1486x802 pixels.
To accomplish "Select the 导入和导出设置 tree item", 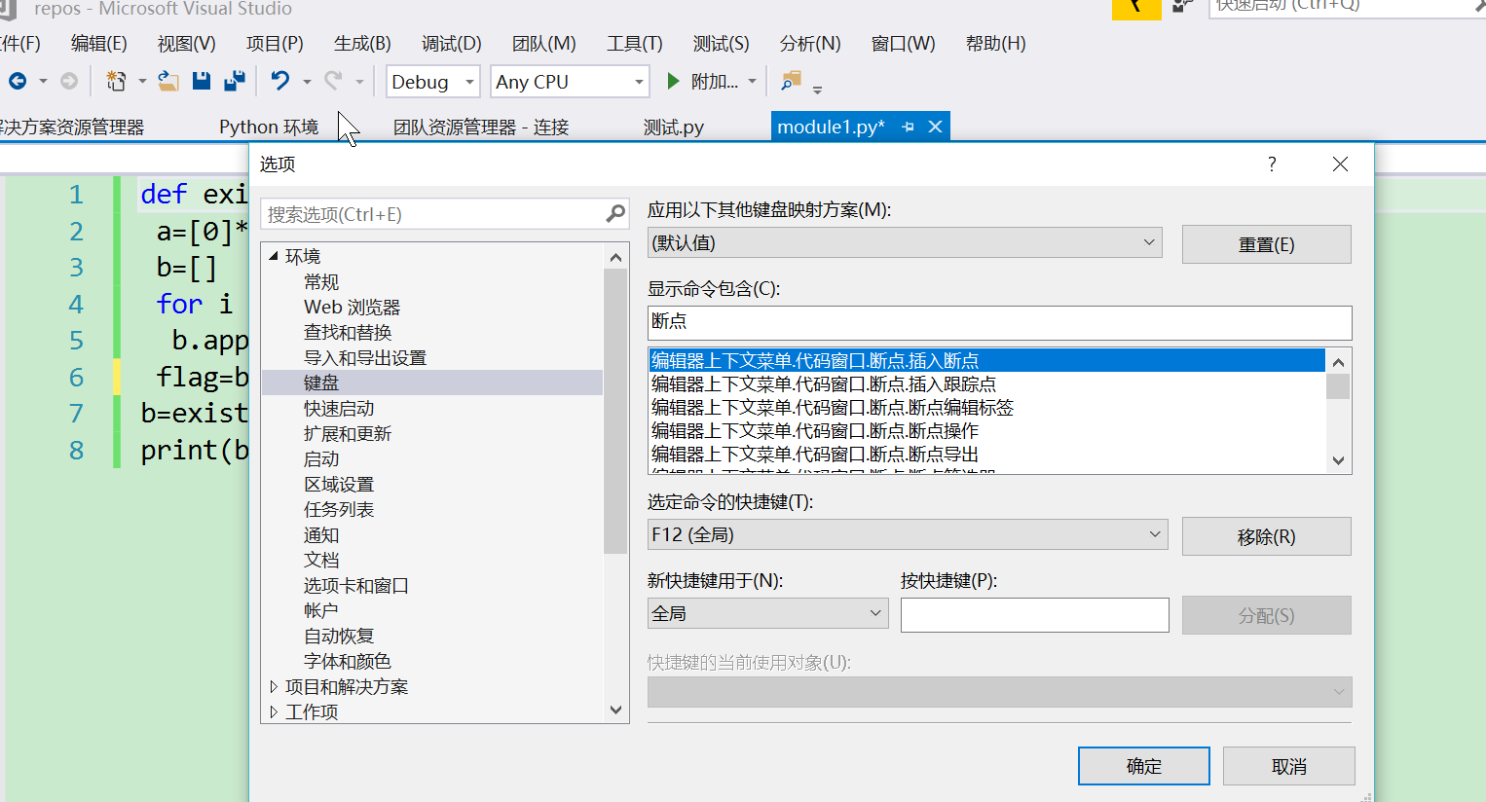I will click(365, 357).
